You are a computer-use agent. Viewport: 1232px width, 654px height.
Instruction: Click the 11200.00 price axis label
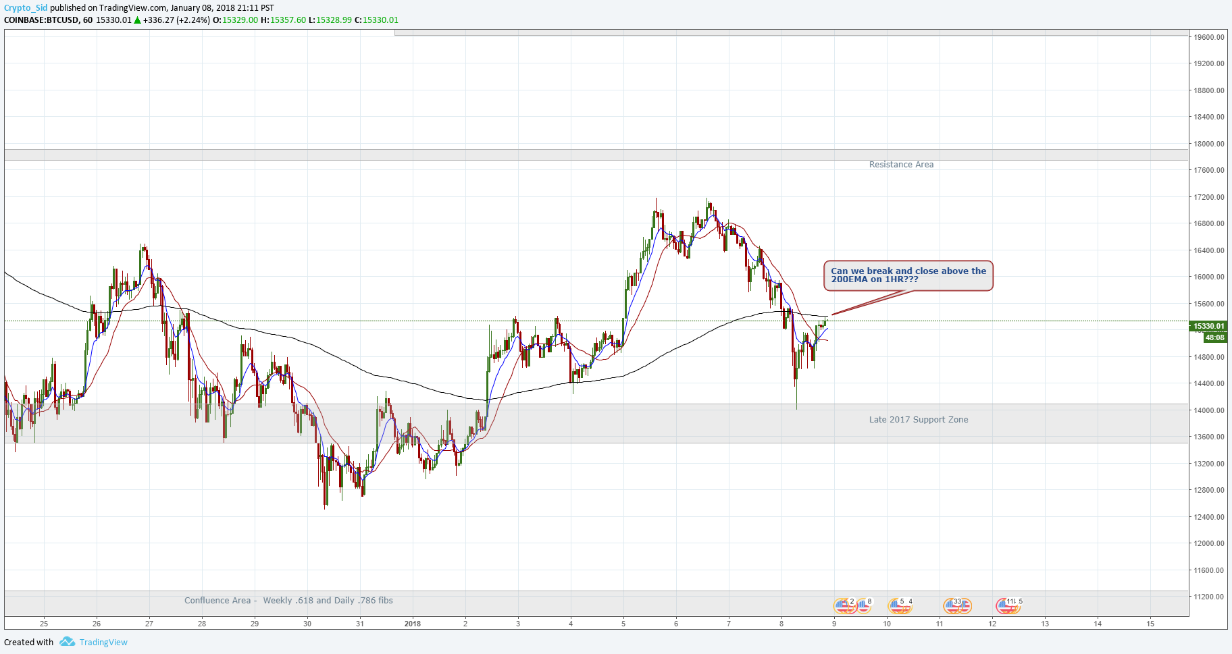pos(1209,597)
